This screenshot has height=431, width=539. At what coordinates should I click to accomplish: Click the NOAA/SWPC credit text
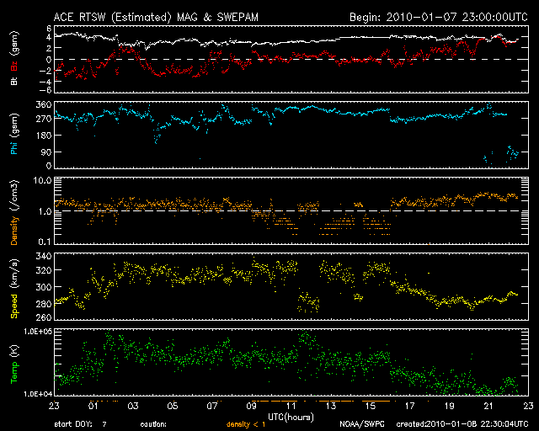361,424
